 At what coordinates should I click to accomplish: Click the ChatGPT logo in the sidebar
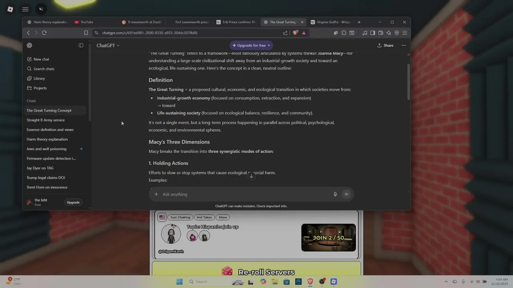(29, 46)
